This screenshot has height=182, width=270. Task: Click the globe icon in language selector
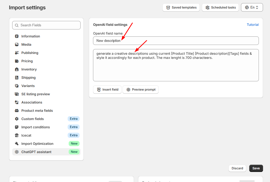[x=247, y=7]
